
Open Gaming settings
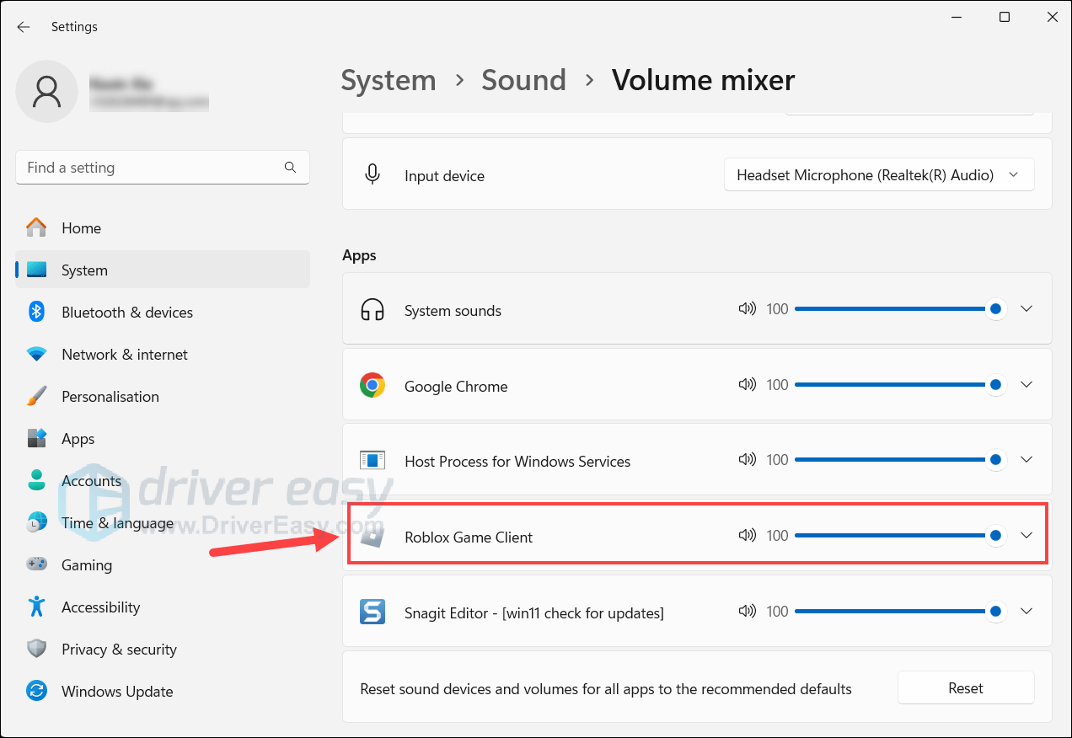(163, 564)
